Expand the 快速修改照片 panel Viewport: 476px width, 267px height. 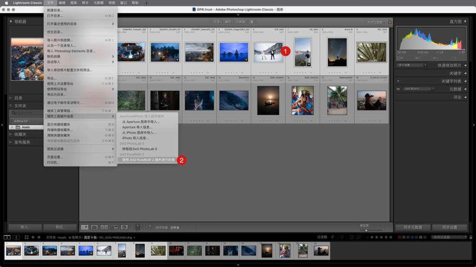click(x=465, y=65)
